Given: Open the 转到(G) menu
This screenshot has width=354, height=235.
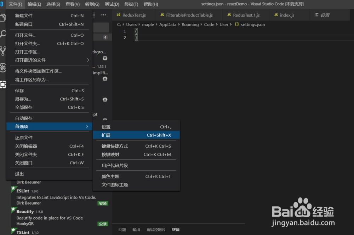Looking at the screenshot, I should click(92, 4).
